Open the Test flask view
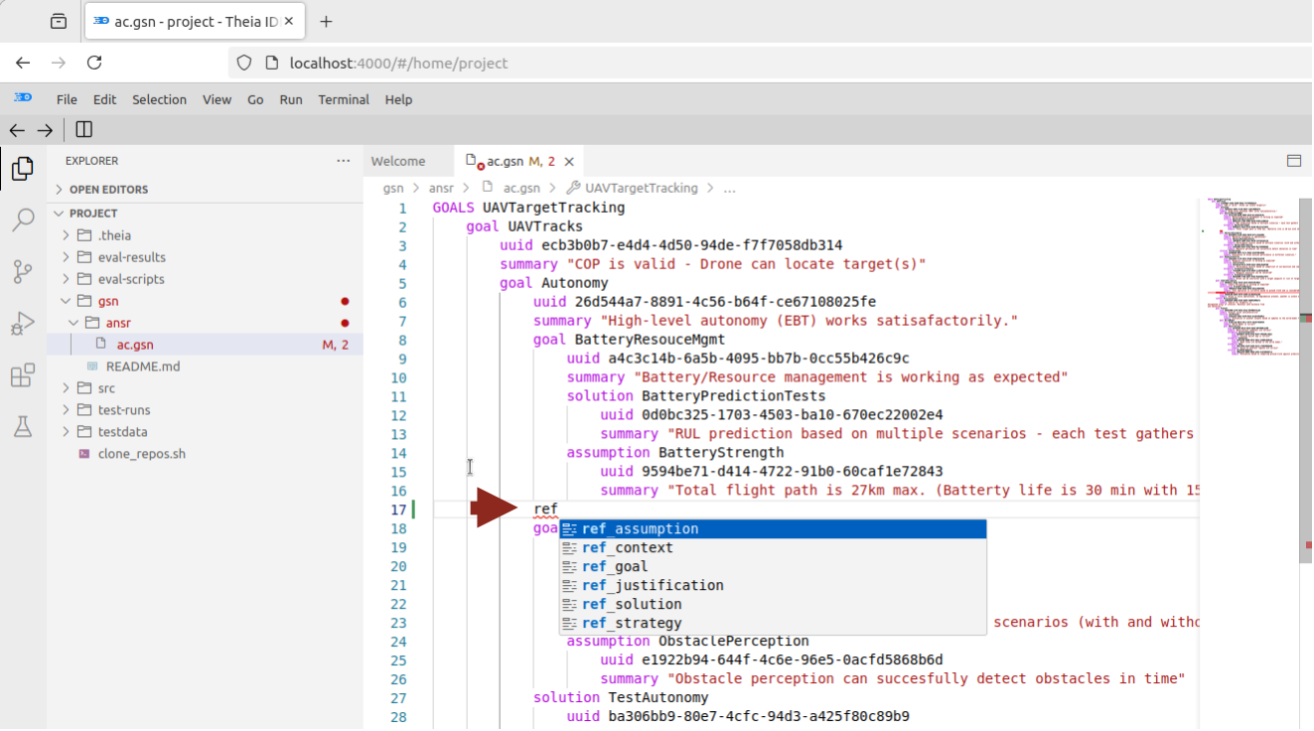 point(22,427)
